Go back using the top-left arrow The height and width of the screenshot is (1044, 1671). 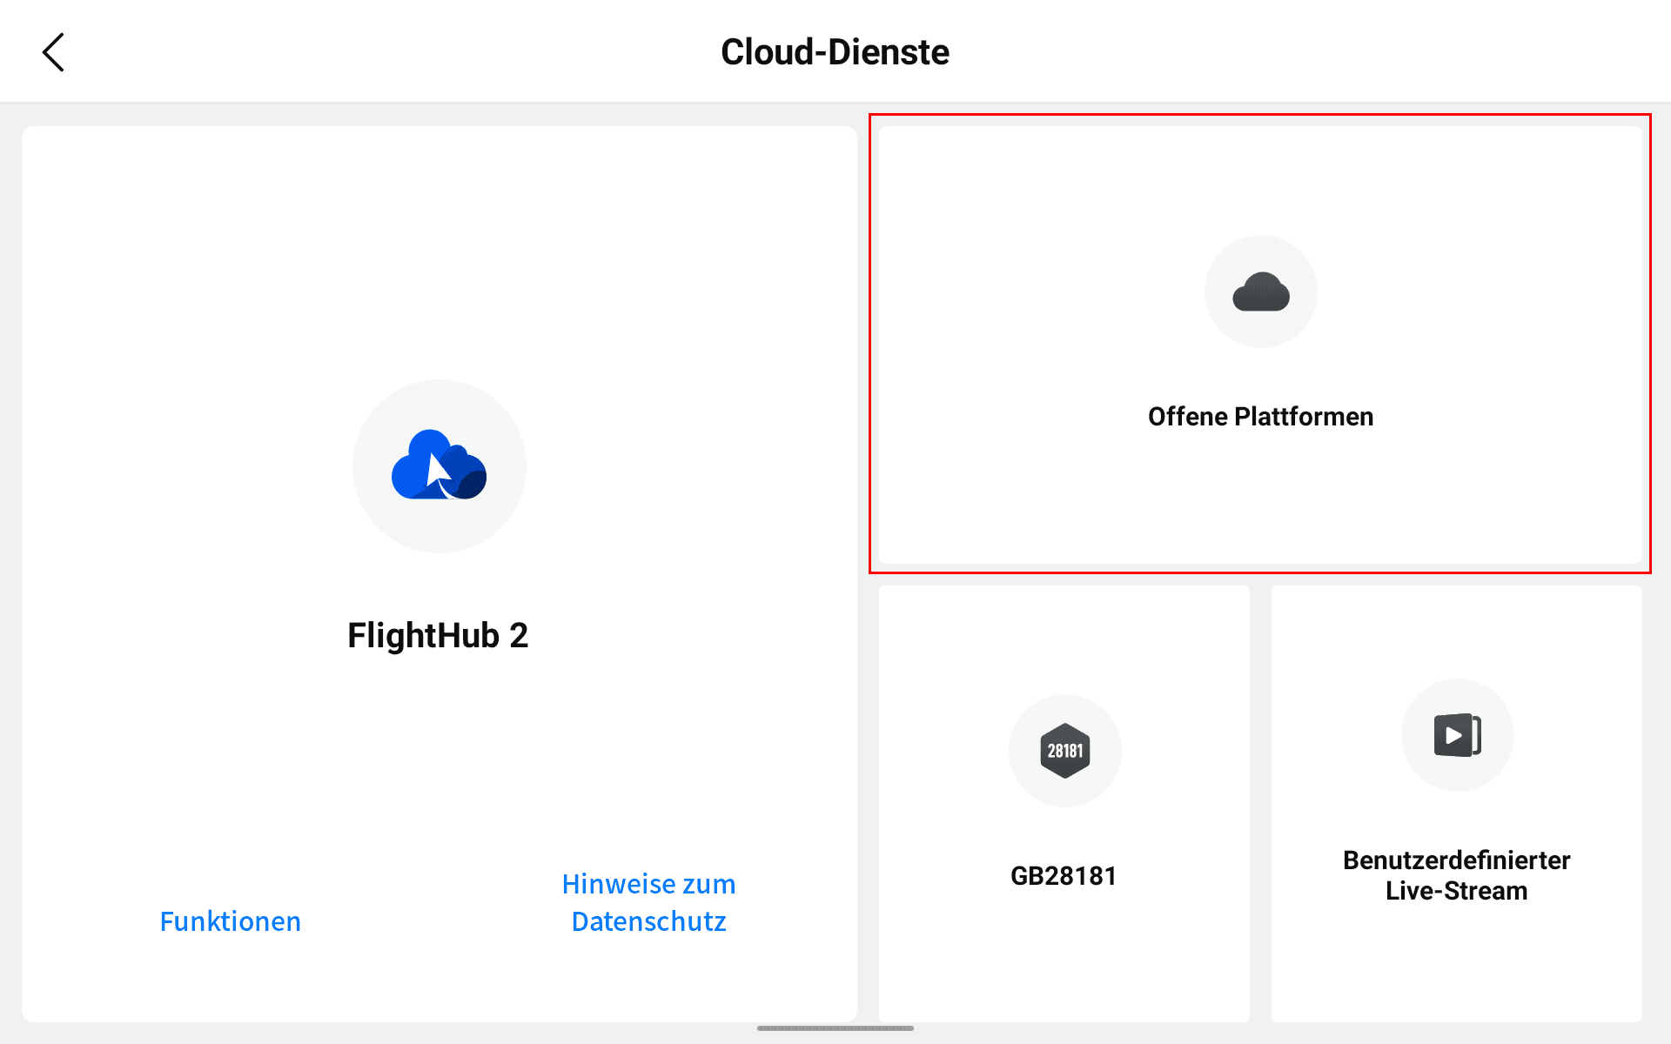click(x=53, y=52)
